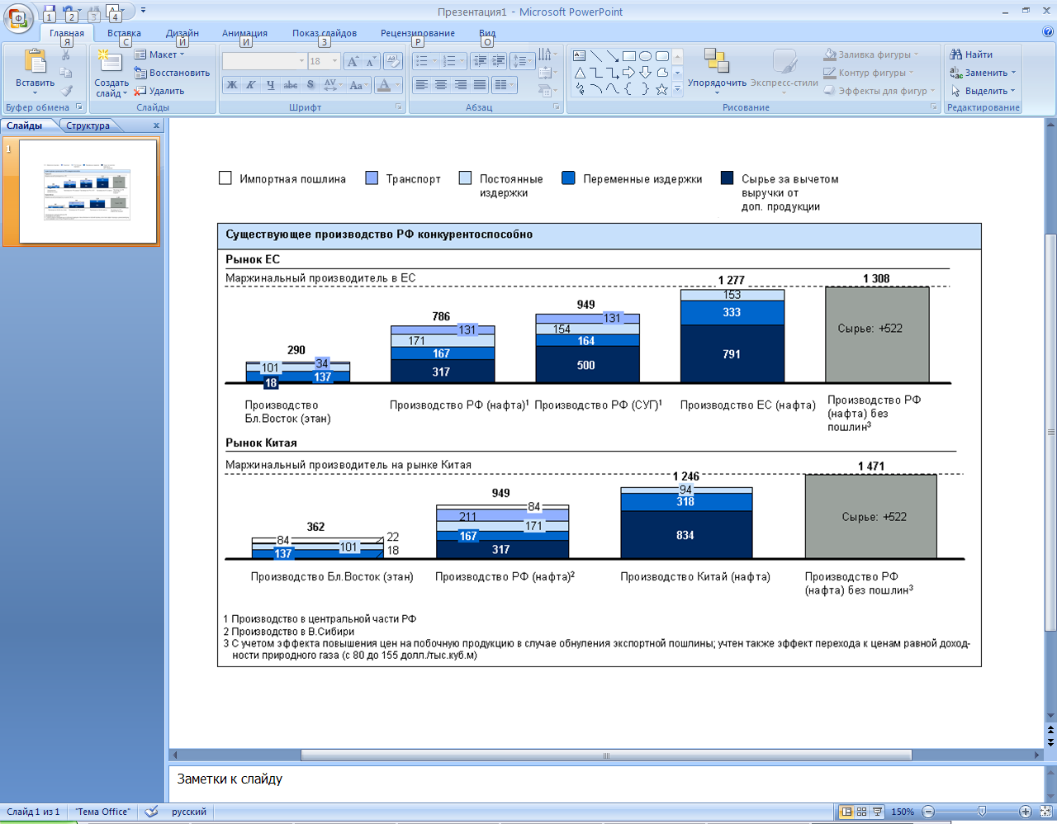Select the rounded rectangle shape
The image size is (1057, 824).
pos(662,56)
